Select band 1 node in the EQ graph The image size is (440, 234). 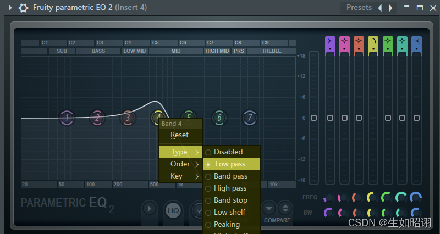(x=67, y=118)
